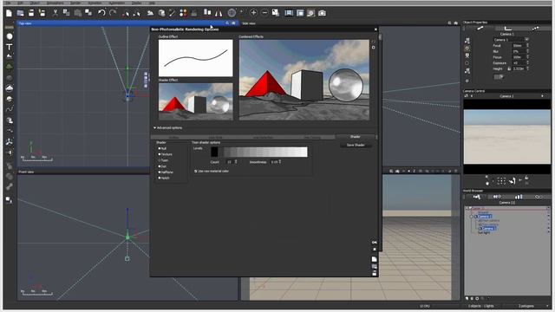Select the spline curve tool in left toolbar

point(10,109)
